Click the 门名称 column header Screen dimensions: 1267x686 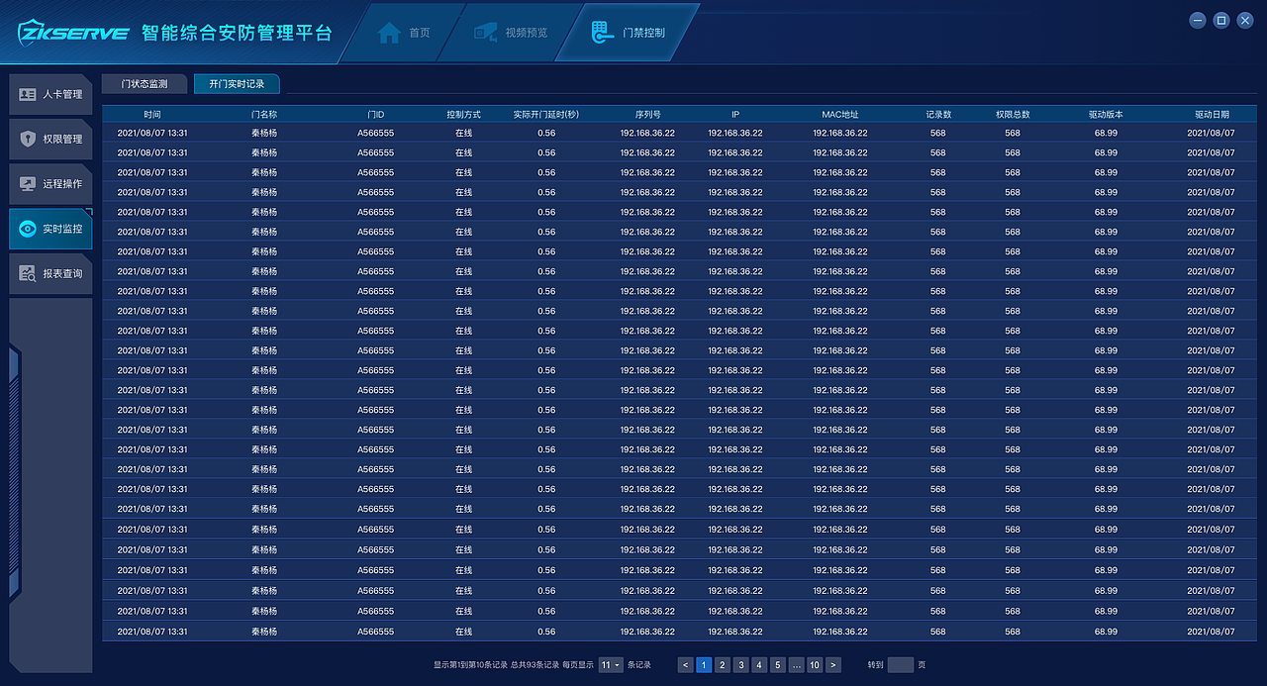coord(264,114)
